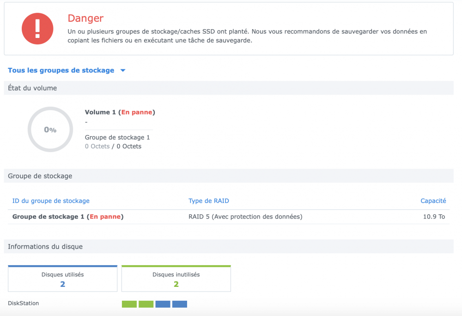462x316 pixels.
Task: Click the 'DiskStation' label
Action: pyautogui.click(x=23, y=304)
